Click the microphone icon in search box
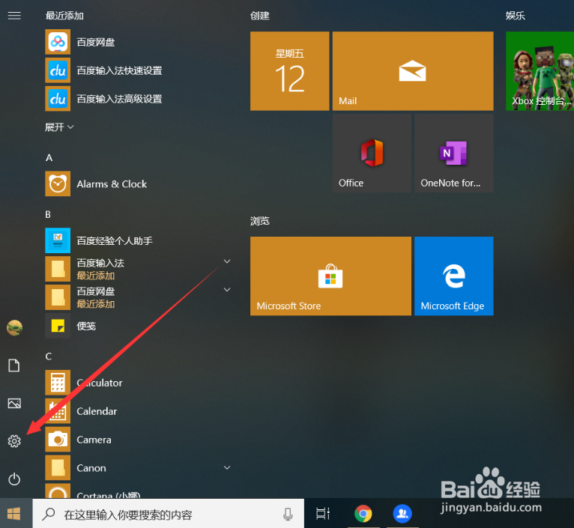This screenshot has width=574, height=528. (288, 514)
